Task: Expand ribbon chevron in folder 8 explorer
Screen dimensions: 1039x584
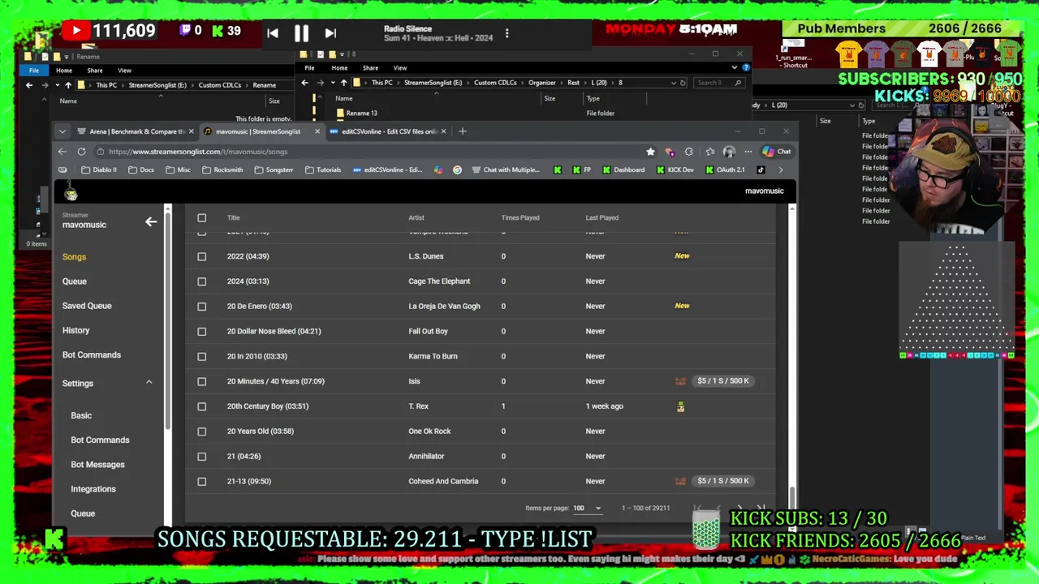Action: click(x=735, y=68)
